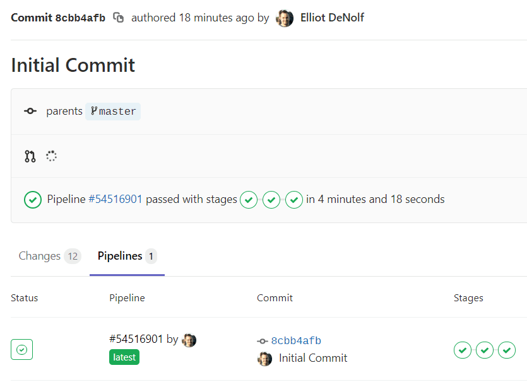This screenshot has height=392, width=527.
Task: Copy the commit SHA with the clipboard icon
Action: [x=118, y=18]
